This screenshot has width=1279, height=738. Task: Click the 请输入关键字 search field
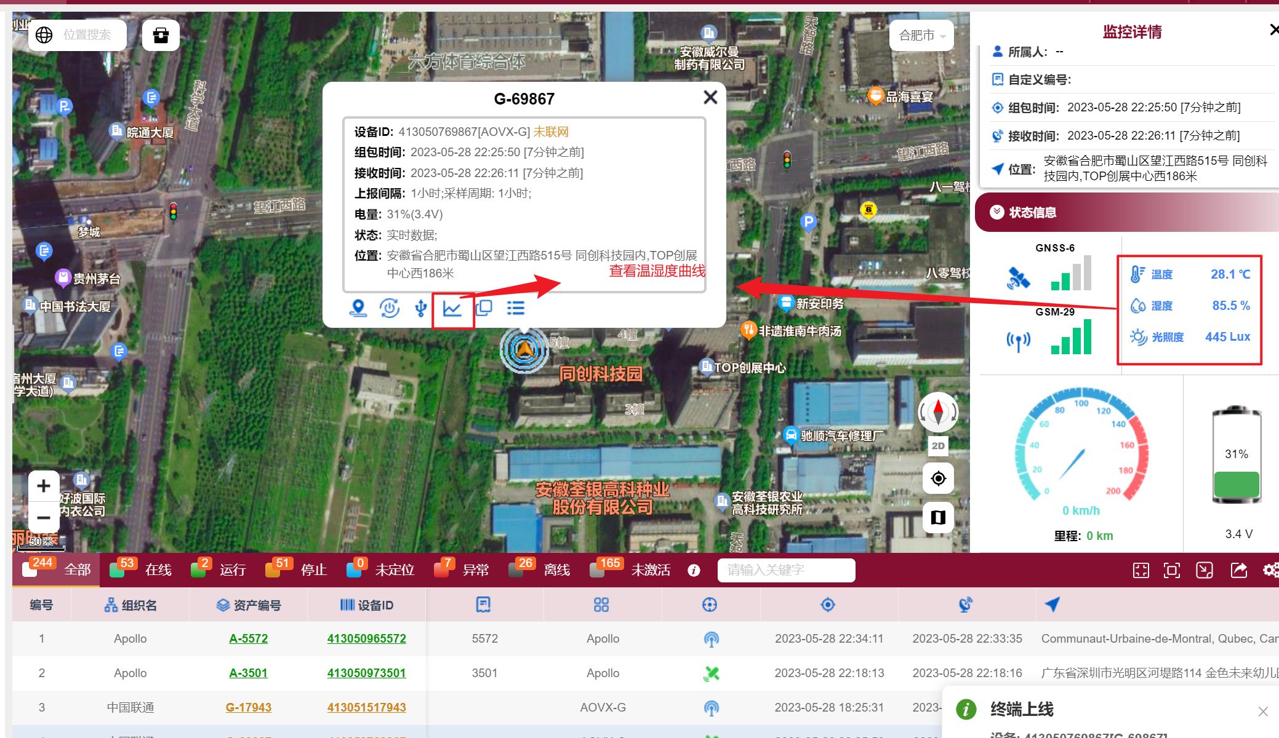click(x=786, y=570)
